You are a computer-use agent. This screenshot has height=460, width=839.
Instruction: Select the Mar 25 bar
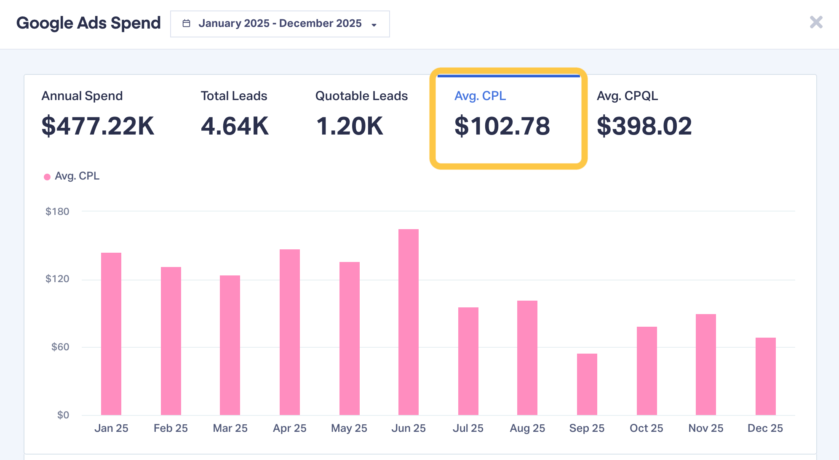230,345
